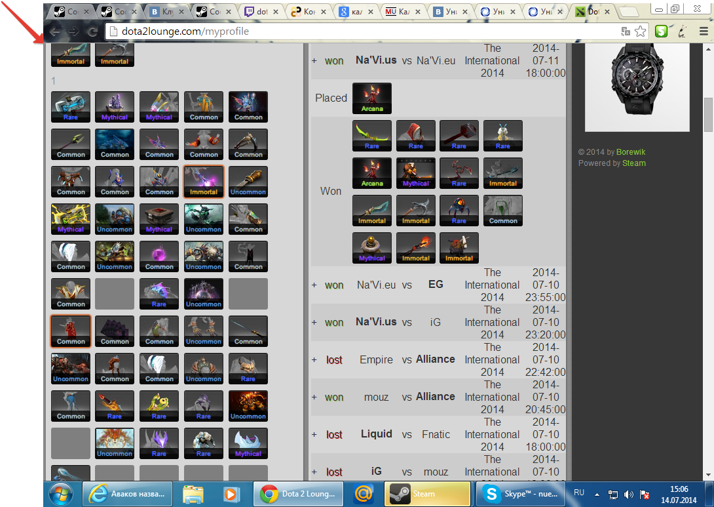Reload the dota2lounge page
The width and height of the screenshot is (714, 507).
point(92,31)
